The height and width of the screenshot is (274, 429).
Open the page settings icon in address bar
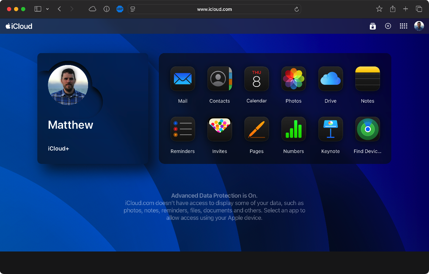coord(133,9)
